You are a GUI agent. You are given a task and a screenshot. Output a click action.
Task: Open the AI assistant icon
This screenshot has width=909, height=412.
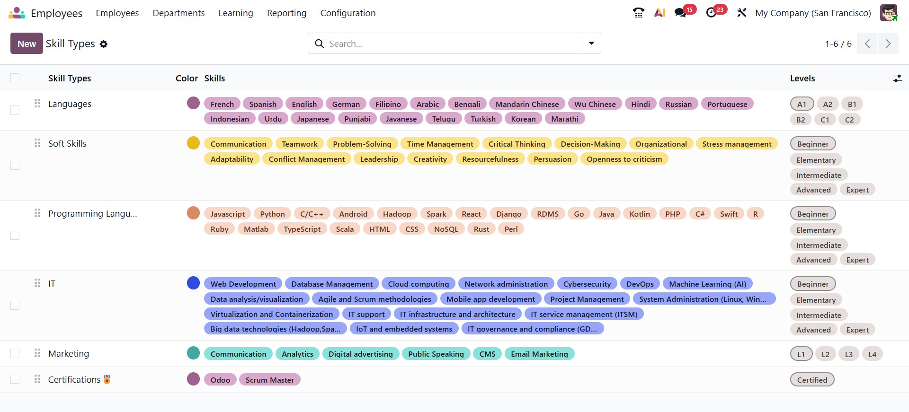[x=659, y=13]
